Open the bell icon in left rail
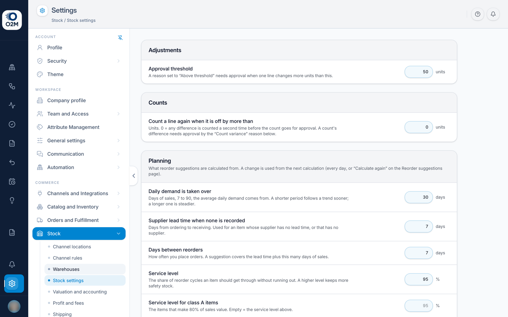Image resolution: width=508 pixels, height=317 pixels. click(x=12, y=264)
